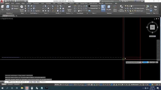Switch to the Express Tools tab
This screenshot has height=90, width=161.
pyautogui.click(x=84, y=3)
